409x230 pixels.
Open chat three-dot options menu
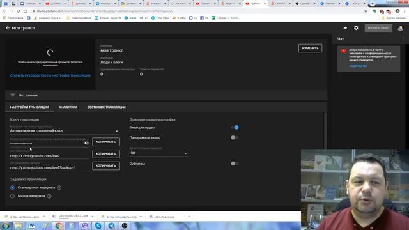click(403, 39)
